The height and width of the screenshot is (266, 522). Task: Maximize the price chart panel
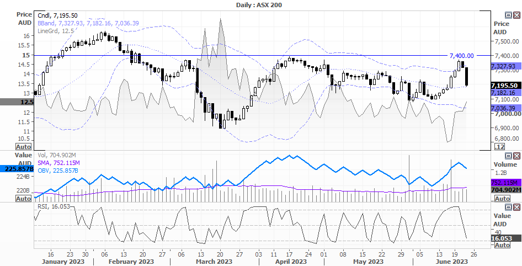(508, 15)
